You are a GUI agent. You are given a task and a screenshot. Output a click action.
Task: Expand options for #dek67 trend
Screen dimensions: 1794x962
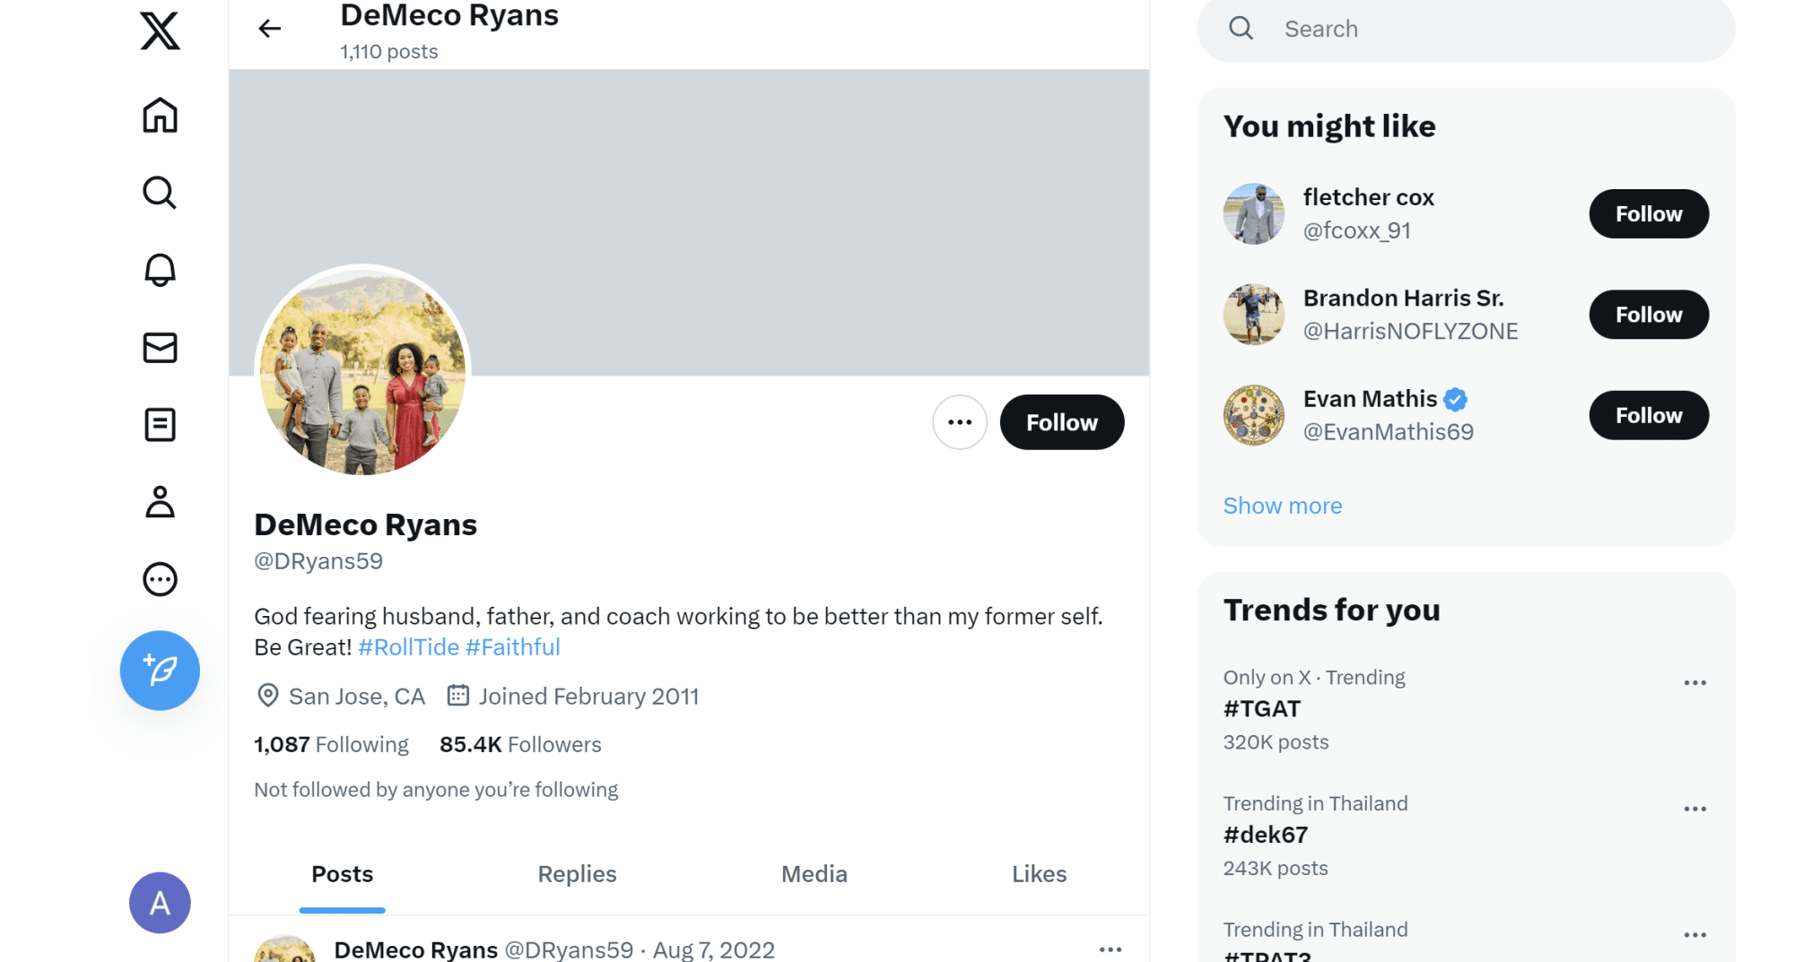click(x=1694, y=809)
